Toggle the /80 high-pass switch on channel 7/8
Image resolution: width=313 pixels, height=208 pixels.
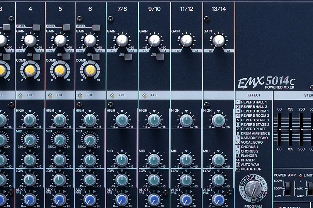(128, 57)
